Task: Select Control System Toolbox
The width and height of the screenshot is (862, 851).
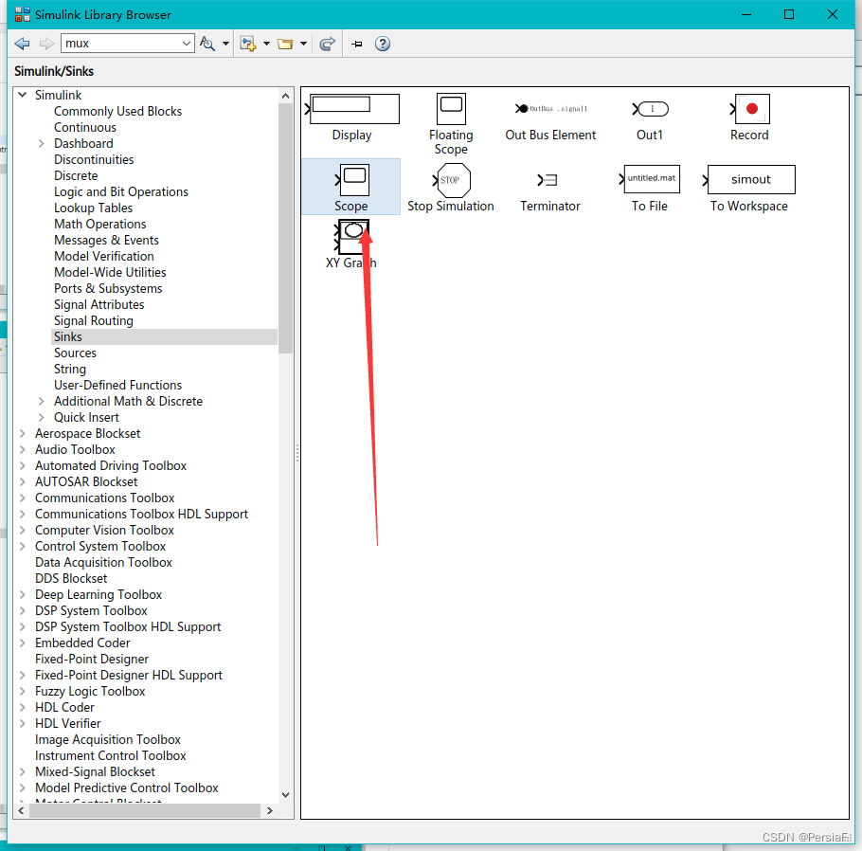Action: (100, 546)
